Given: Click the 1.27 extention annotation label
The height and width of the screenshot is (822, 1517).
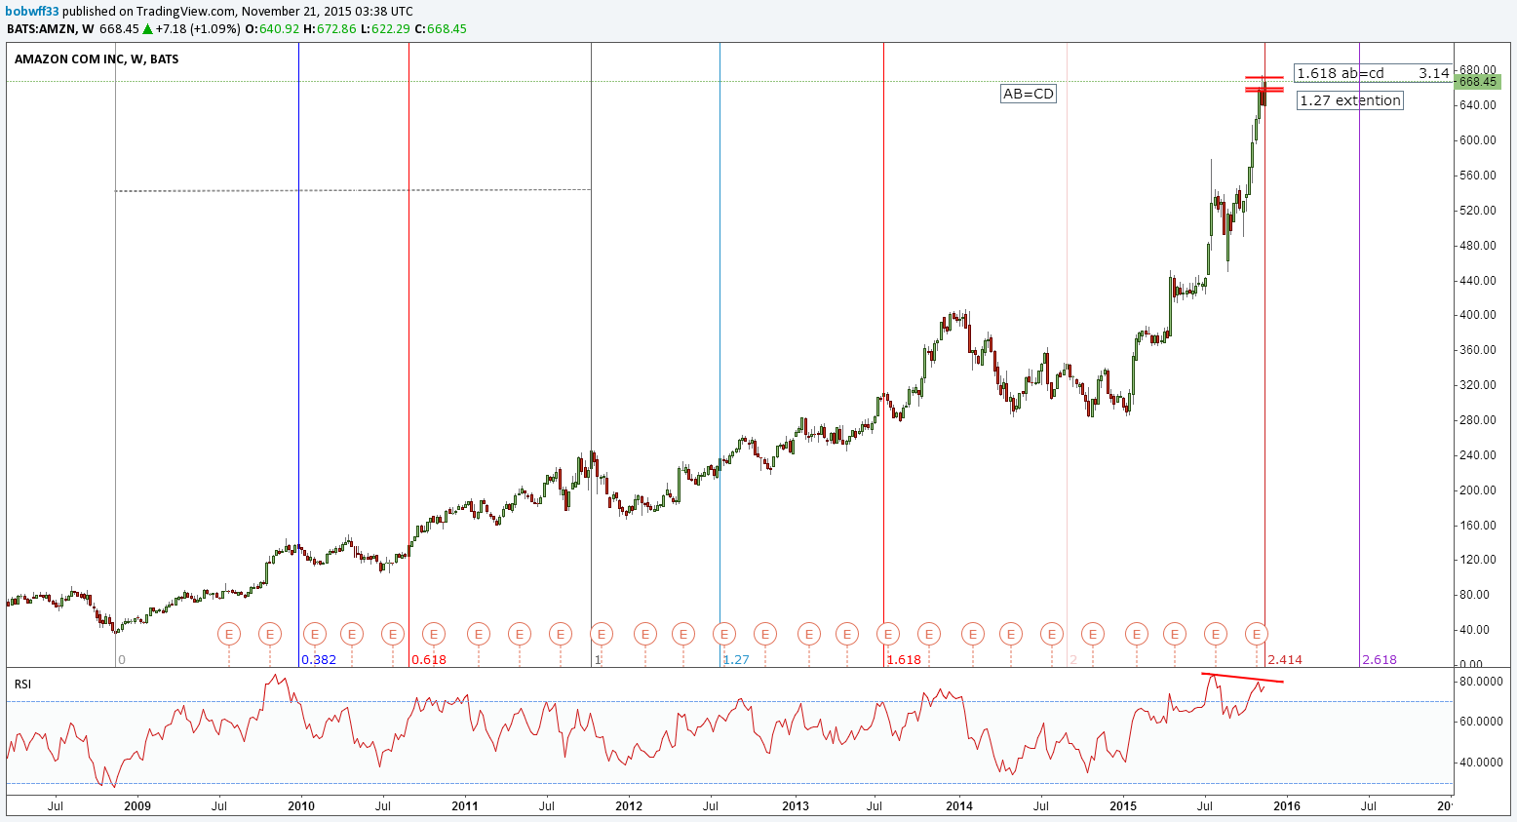Looking at the screenshot, I should [1350, 100].
